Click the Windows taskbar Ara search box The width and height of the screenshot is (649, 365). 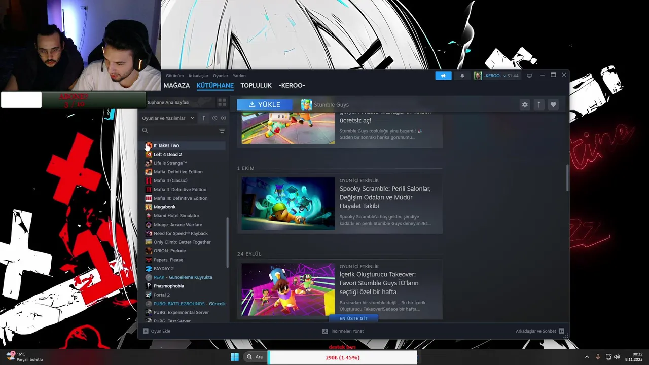point(254,357)
